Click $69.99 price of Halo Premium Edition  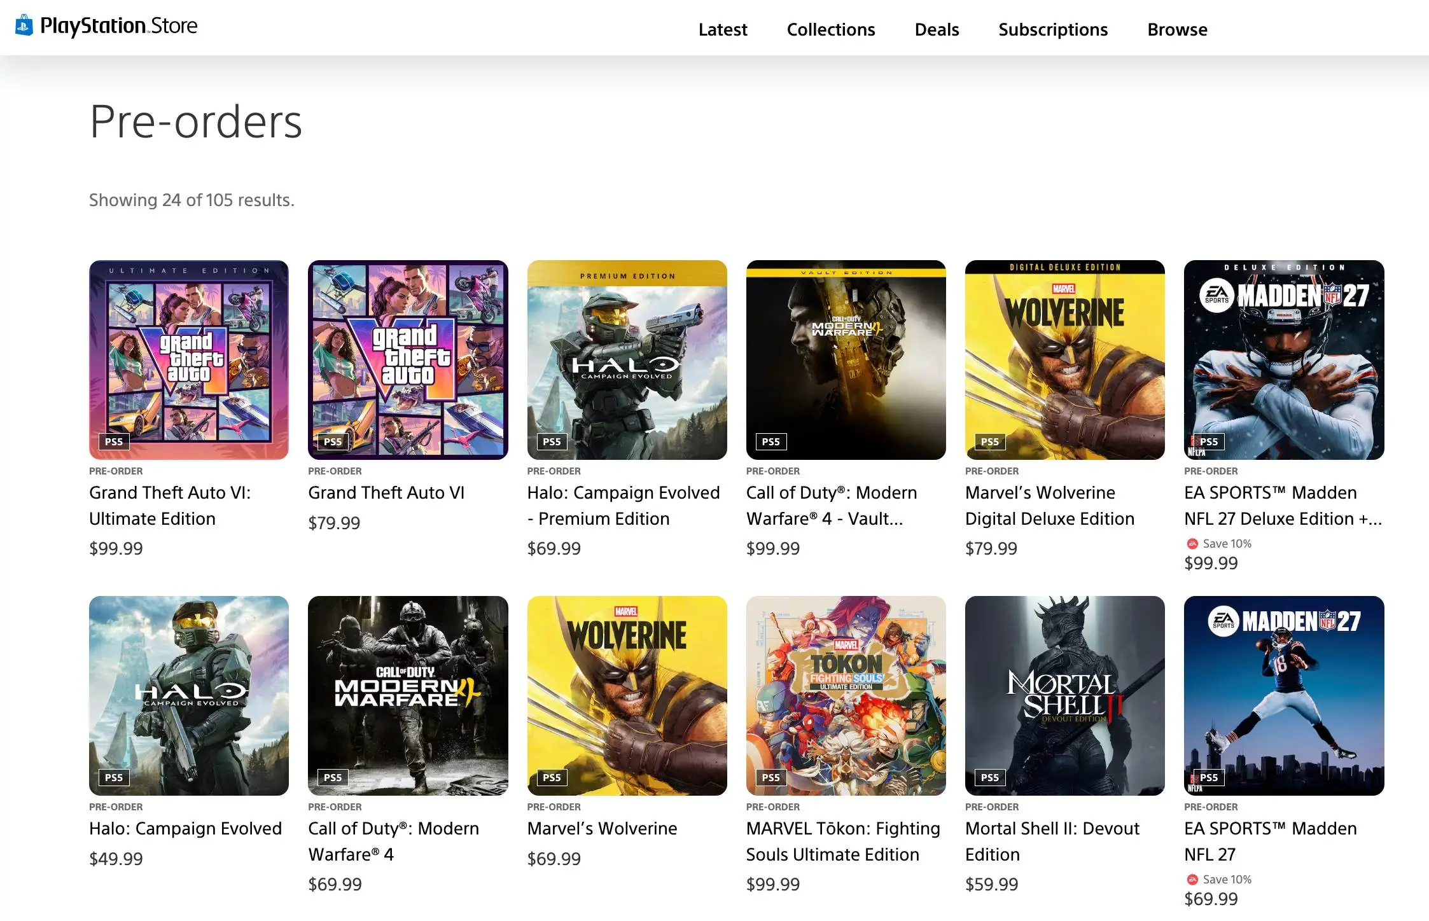click(554, 548)
